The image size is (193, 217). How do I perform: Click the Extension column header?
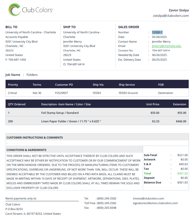tap(180, 104)
